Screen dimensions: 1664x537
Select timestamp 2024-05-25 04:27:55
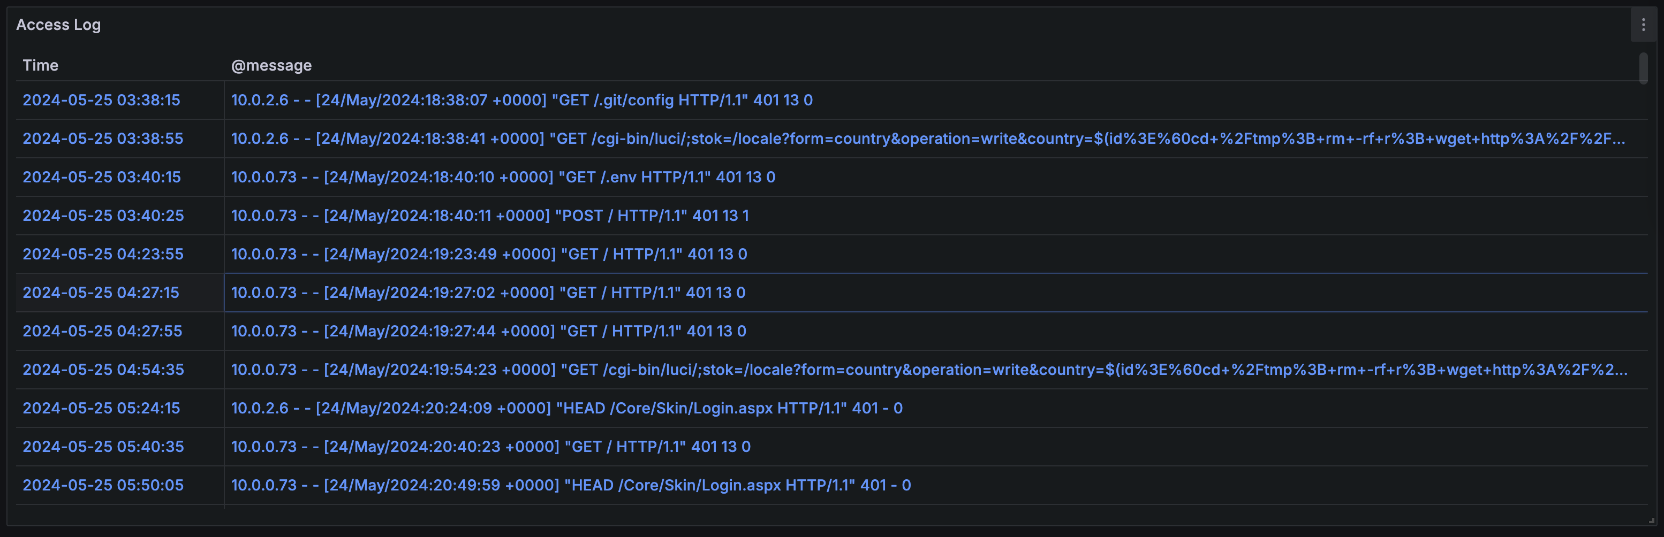102,331
